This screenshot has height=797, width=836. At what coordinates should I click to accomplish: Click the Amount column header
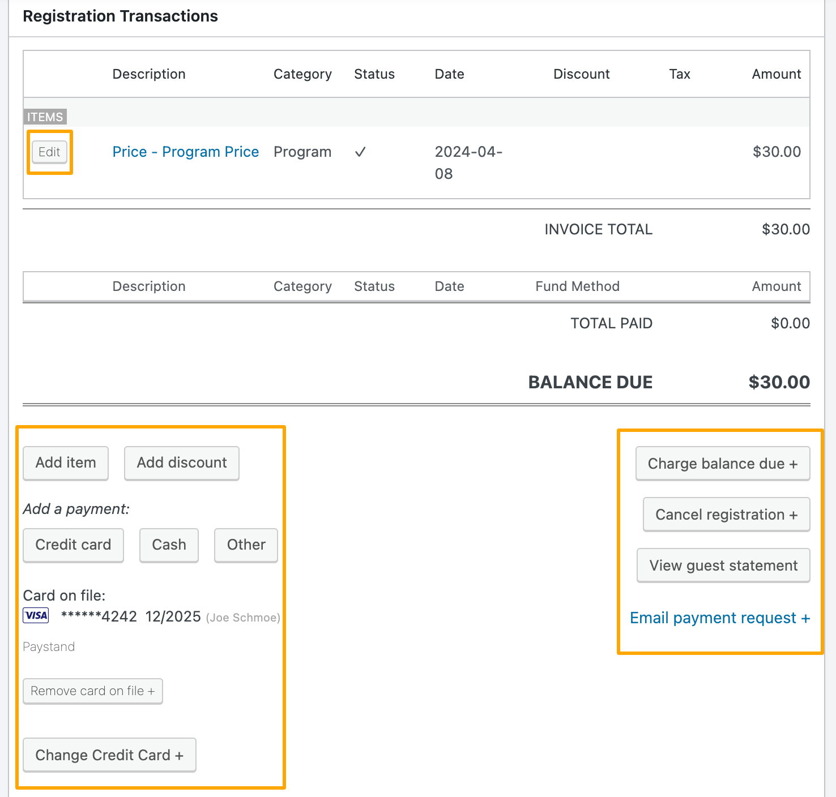[x=776, y=74]
